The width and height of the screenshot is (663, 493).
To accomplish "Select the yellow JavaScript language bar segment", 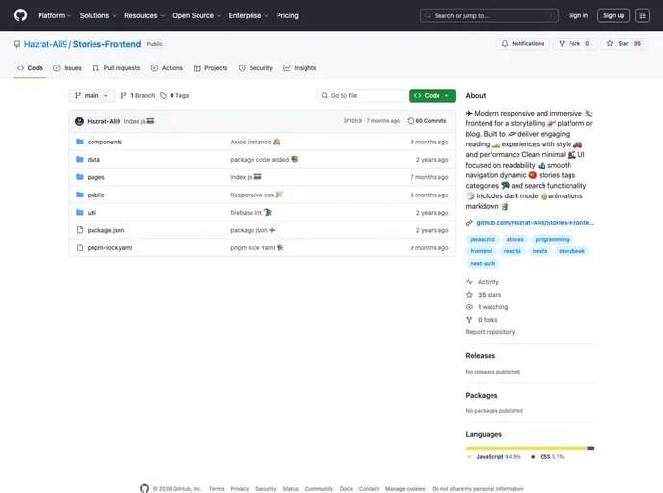I will pyautogui.click(x=526, y=448).
